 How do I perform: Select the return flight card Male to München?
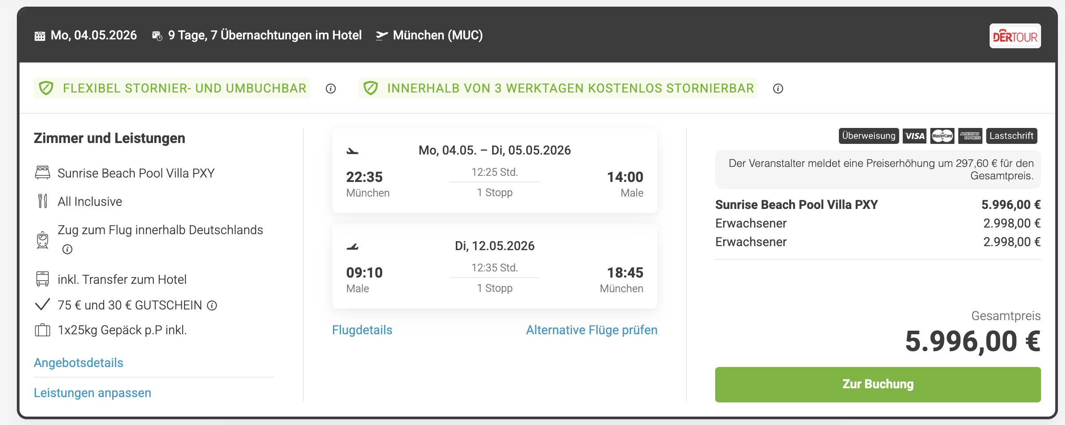point(494,267)
